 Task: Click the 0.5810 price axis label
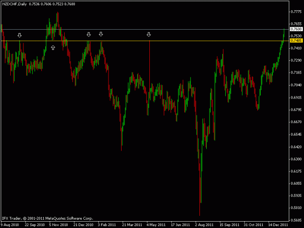coord(296,208)
